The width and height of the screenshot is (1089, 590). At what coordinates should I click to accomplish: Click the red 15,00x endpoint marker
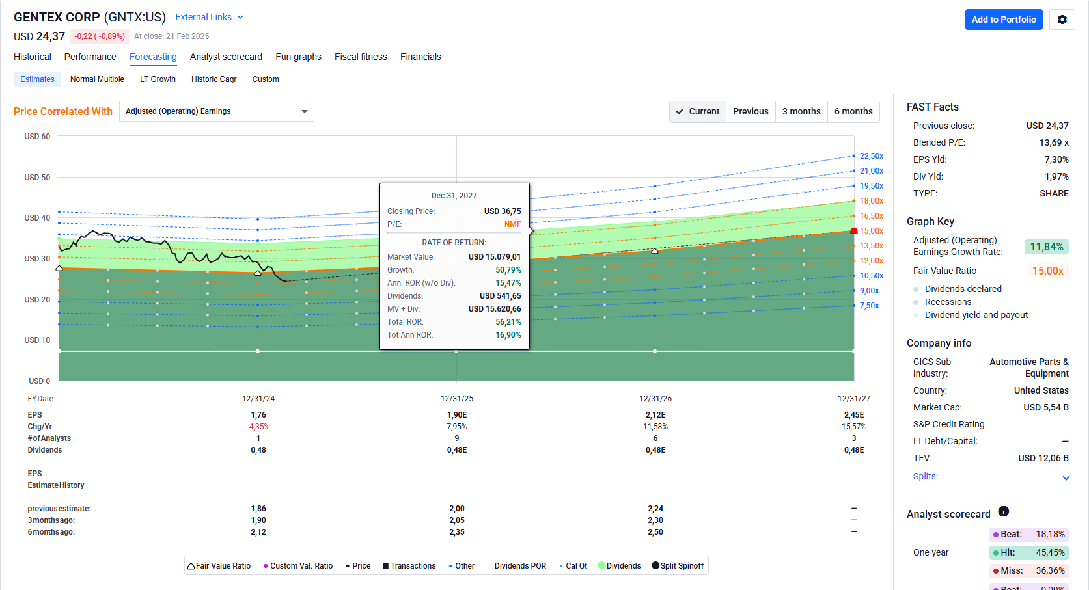pyautogui.click(x=854, y=231)
